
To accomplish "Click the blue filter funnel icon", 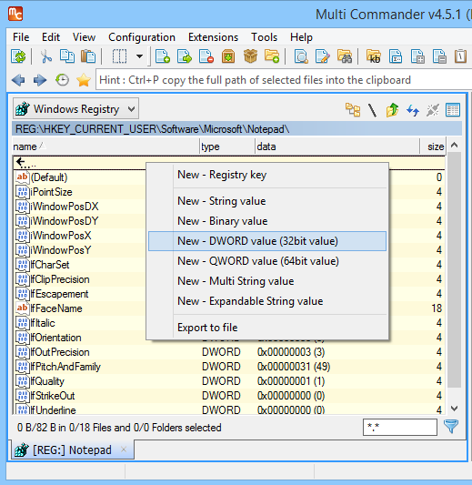I will (451, 427).
